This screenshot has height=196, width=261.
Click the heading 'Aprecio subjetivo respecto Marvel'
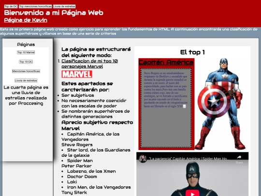tap(97, 125)
